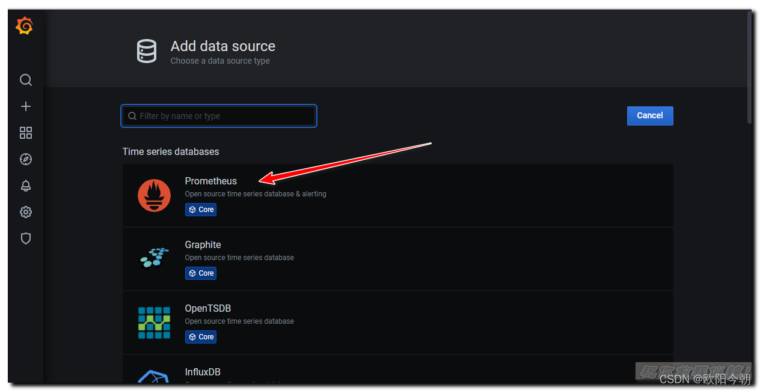Select the Graphite data source name
The image size is (760, 391).
[x=203, y=244]
